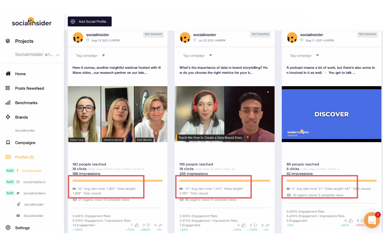Click the post text starting 'Here it comes, another insightful webinar'
Viewport: 383px width, 247px height.
[117, 70]
